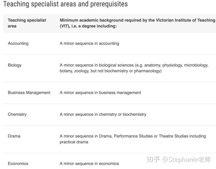This screenshot has height=169, width=216.
Task: Click the 'Minimum academic background required' column header
Action: point(137,23)
